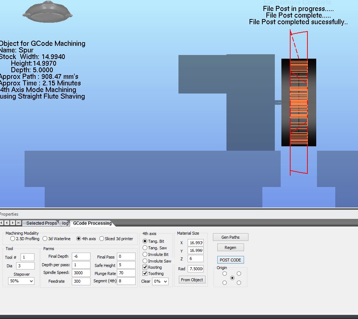
Task: Click the From Object button
Action: pos(192,280)
